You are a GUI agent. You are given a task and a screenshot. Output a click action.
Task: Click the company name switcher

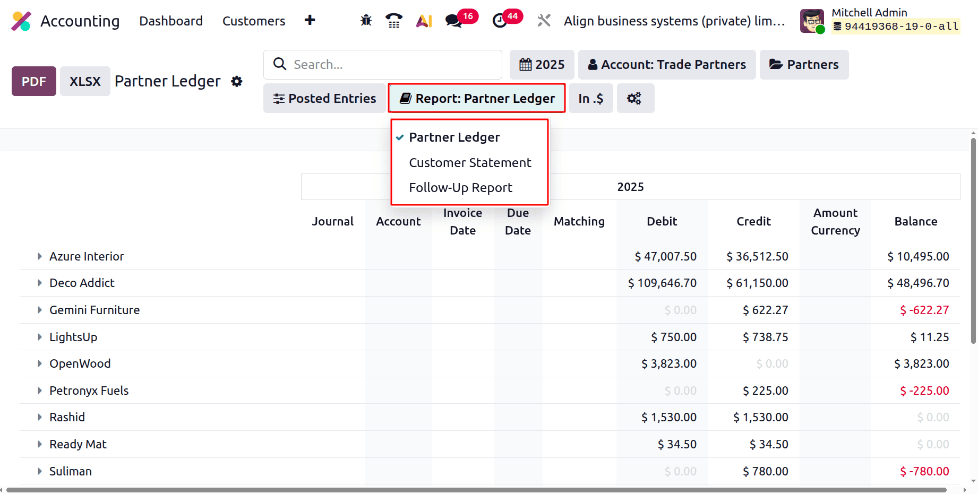click(x=674, y=21)
